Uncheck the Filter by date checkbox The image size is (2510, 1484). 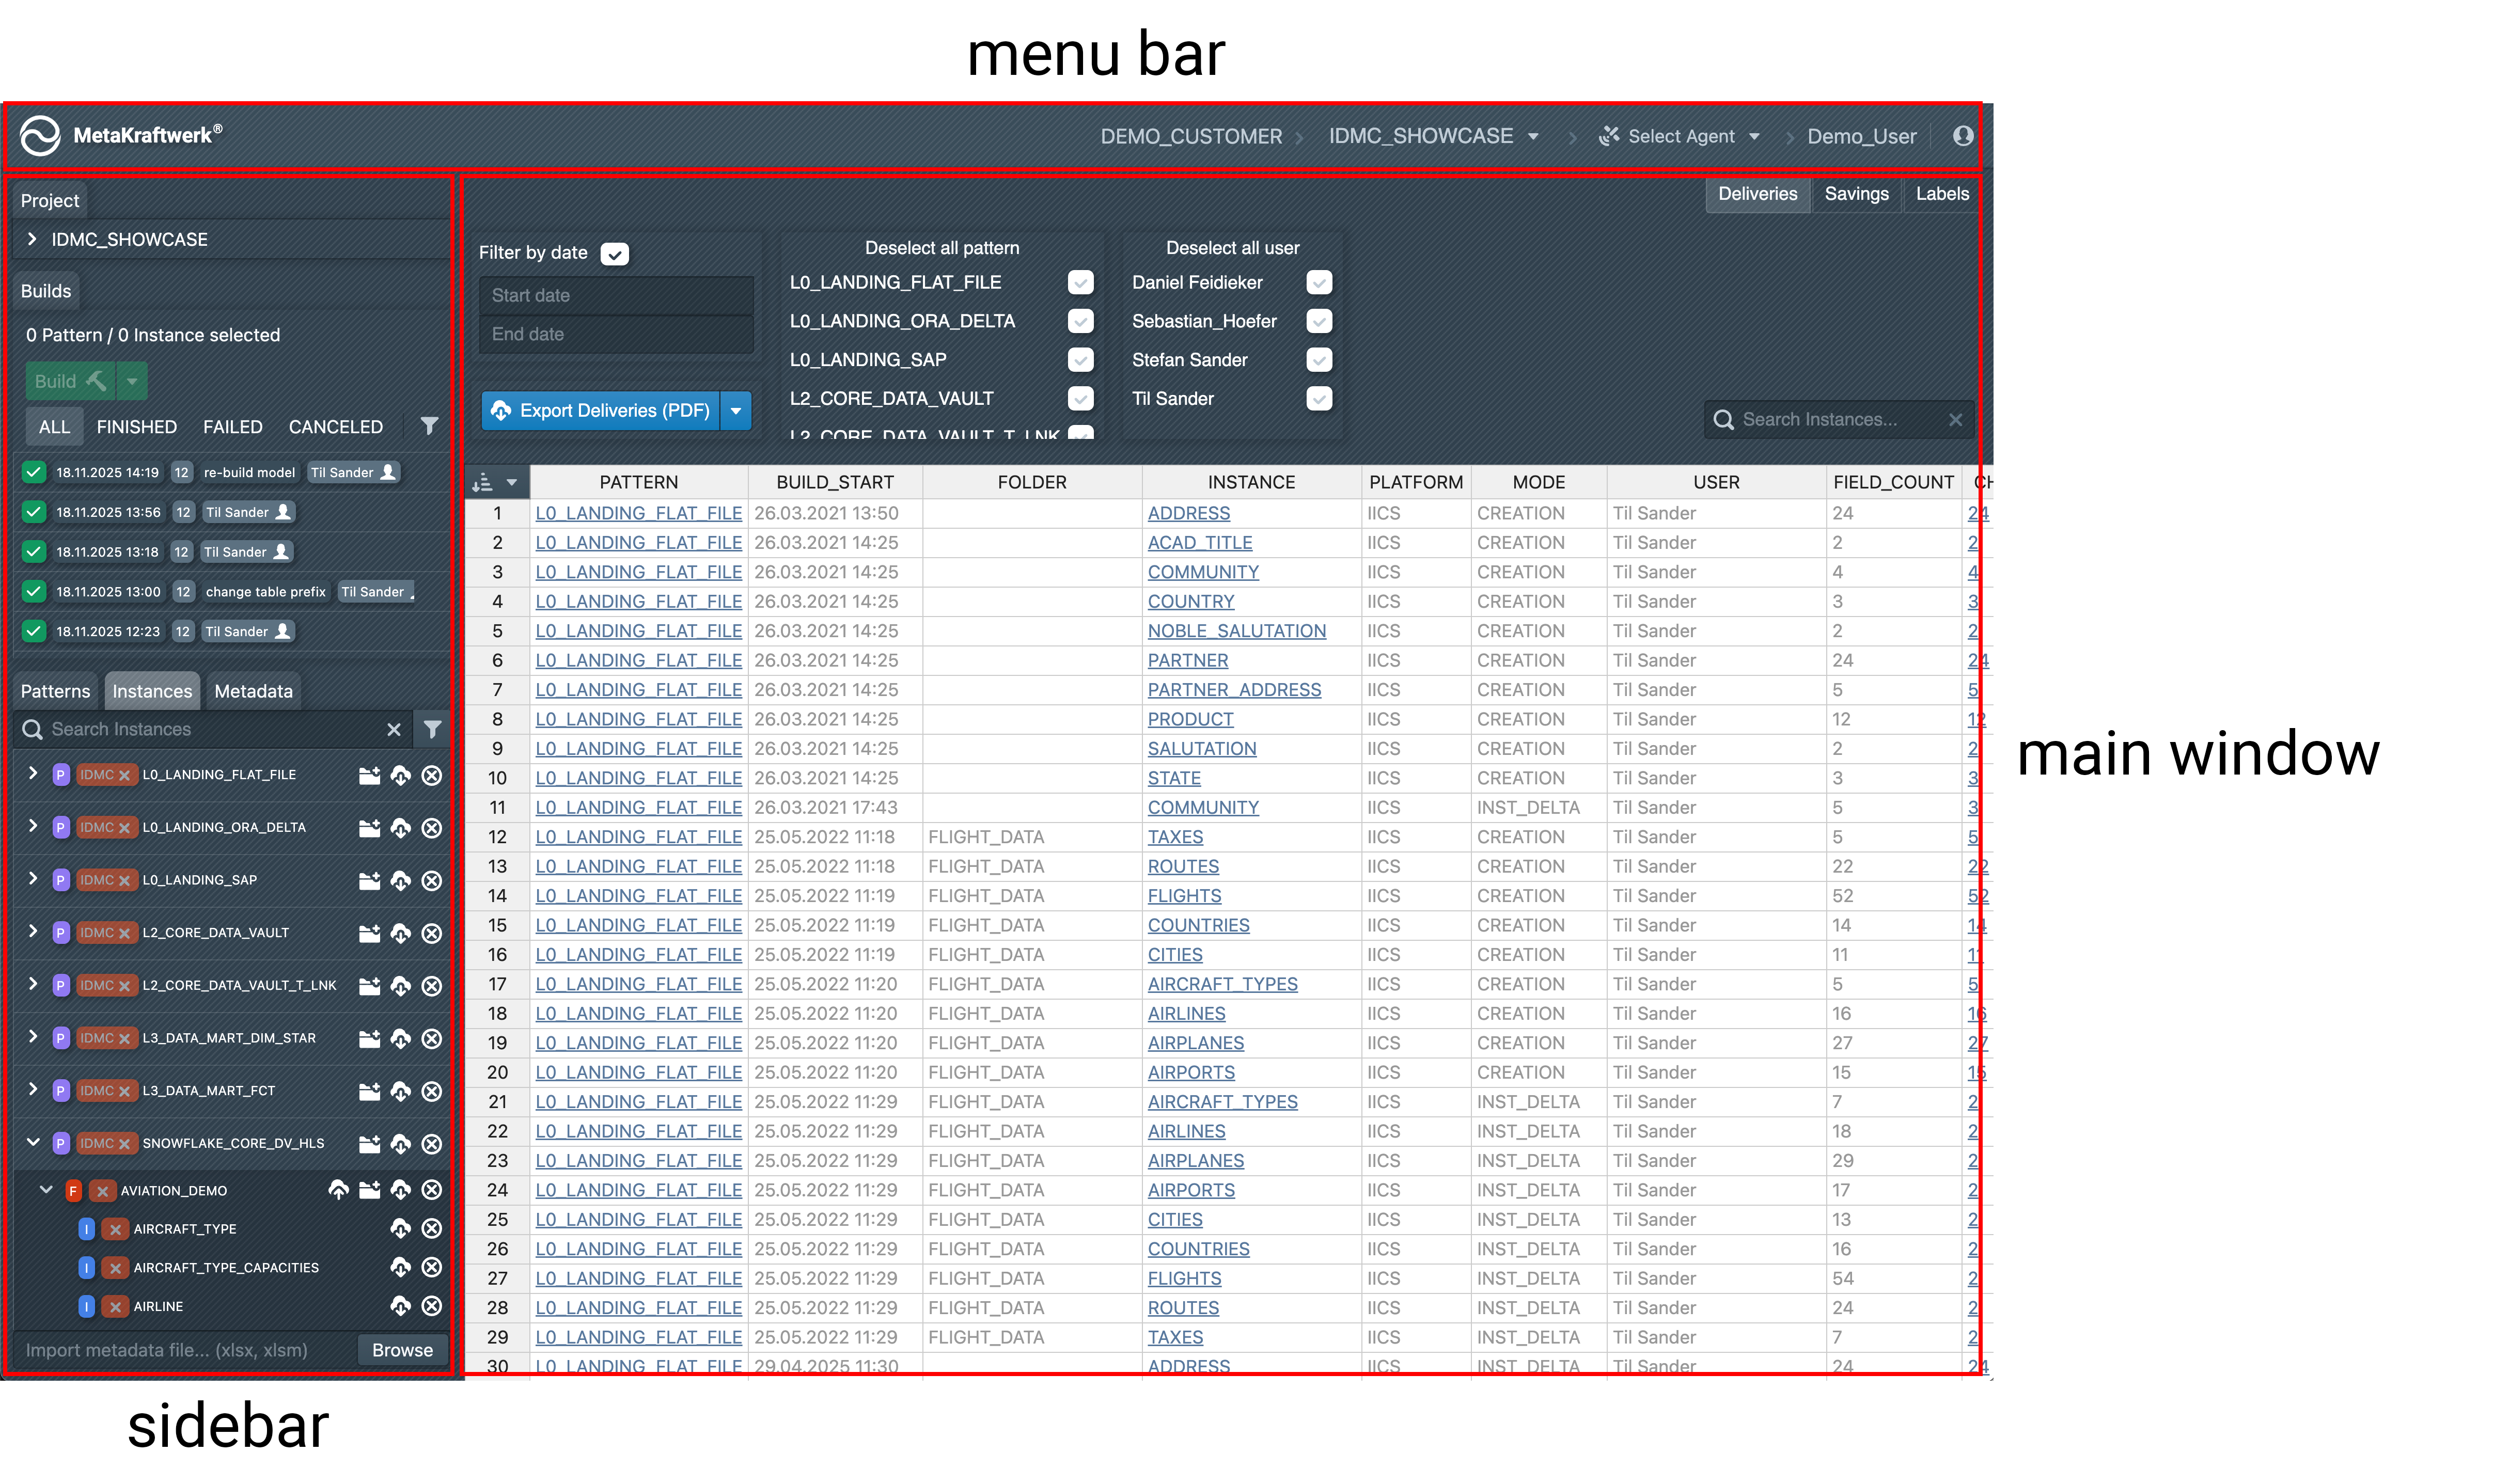[614, 254]
